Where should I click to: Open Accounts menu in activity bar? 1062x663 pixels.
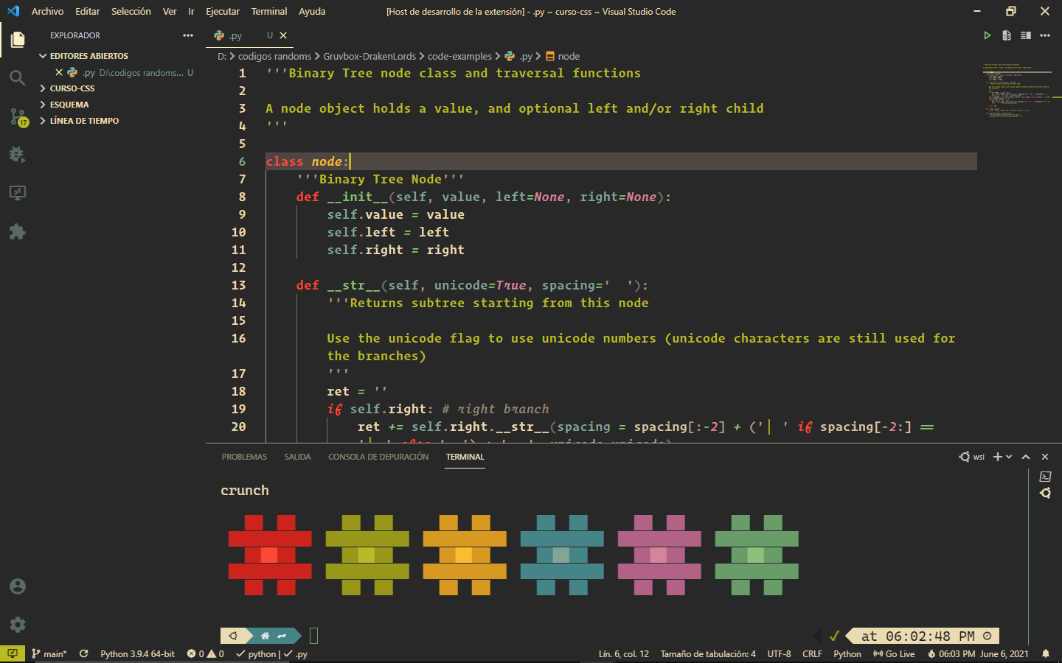pyautogui.click(x=18, y=586)
